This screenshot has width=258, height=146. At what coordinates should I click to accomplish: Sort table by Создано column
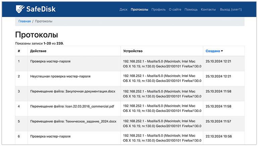click(213, 51)
